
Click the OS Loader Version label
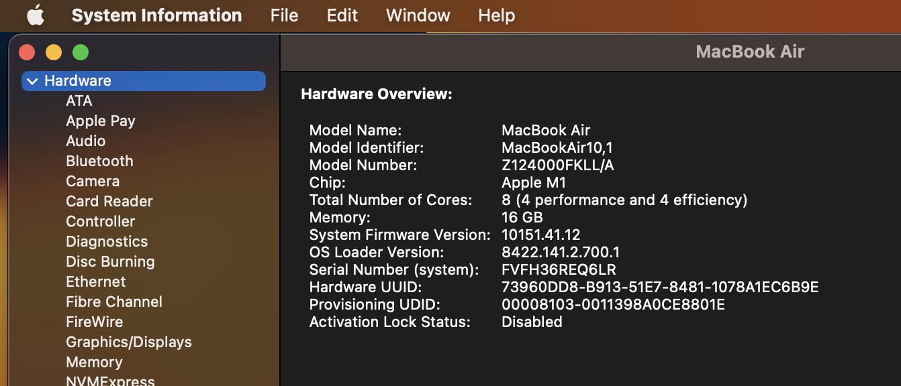click(x=377, y=252)
